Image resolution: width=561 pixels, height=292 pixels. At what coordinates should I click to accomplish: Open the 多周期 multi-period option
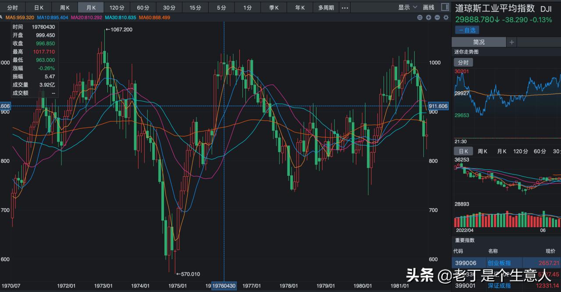coord(326,7)
